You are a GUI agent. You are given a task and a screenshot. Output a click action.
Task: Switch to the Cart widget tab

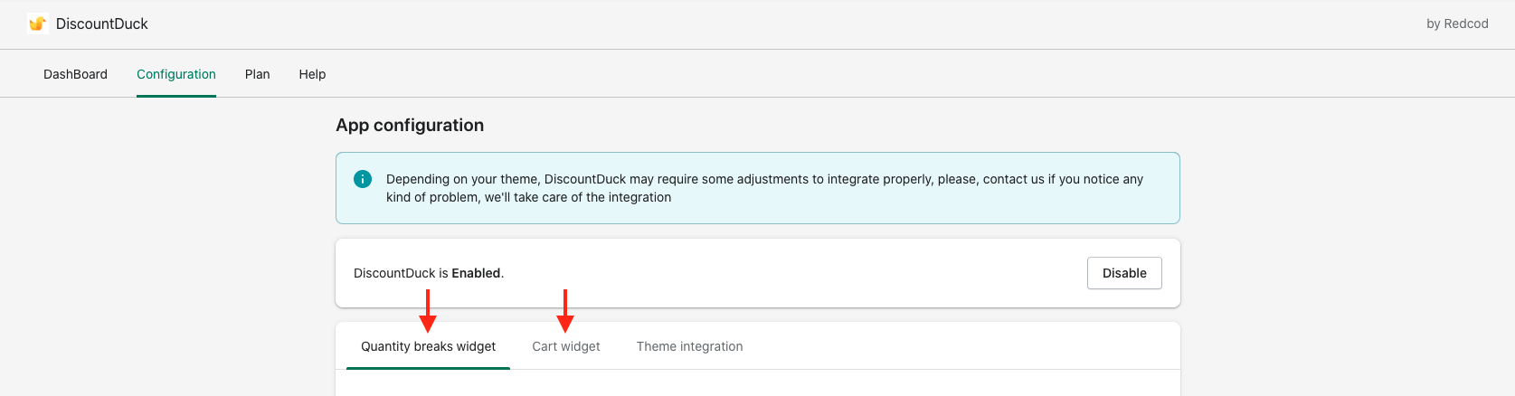(566, 346)
